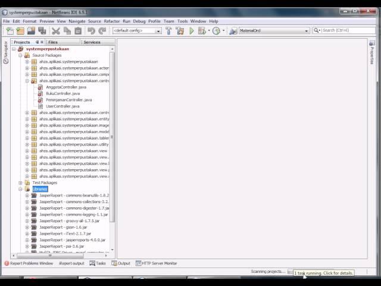The image size is (381, 286).
Task: Expand JasperReport groovy-all-1.7.5.jar
Action: 27,221
